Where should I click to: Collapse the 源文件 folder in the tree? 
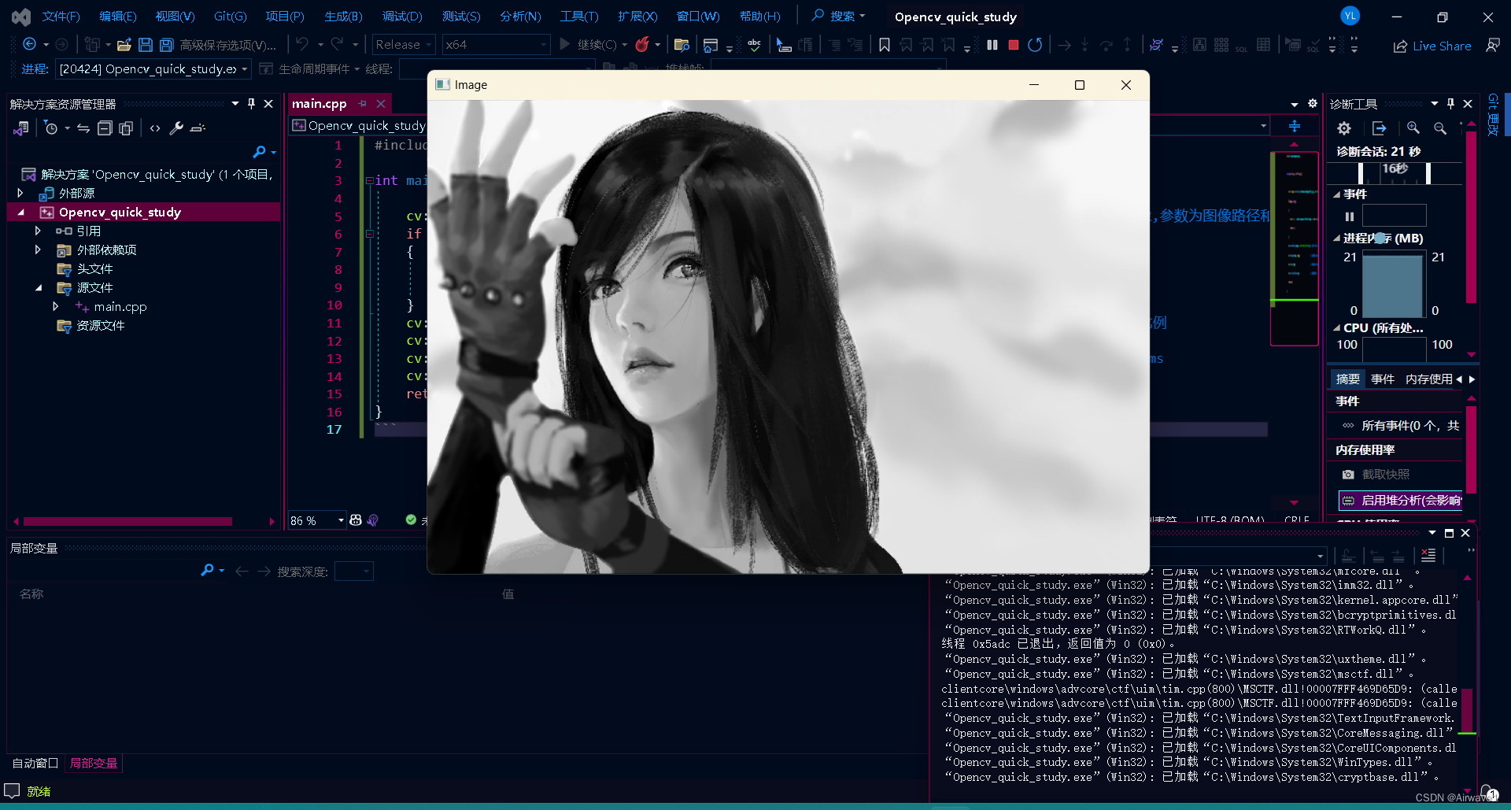coord(39,288)
